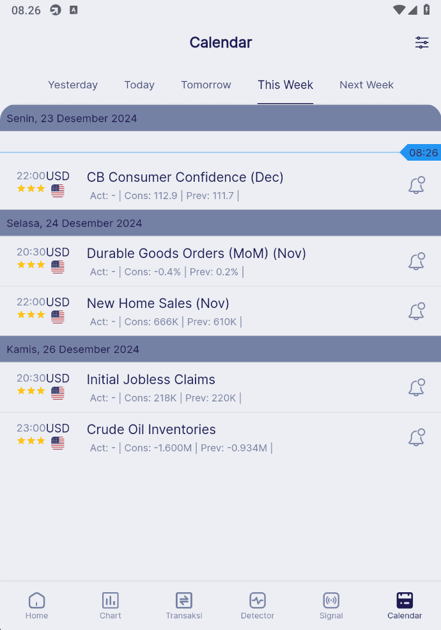
Task: Enable notification bell for Initial Jobless Claims
Action: [417, 388]
